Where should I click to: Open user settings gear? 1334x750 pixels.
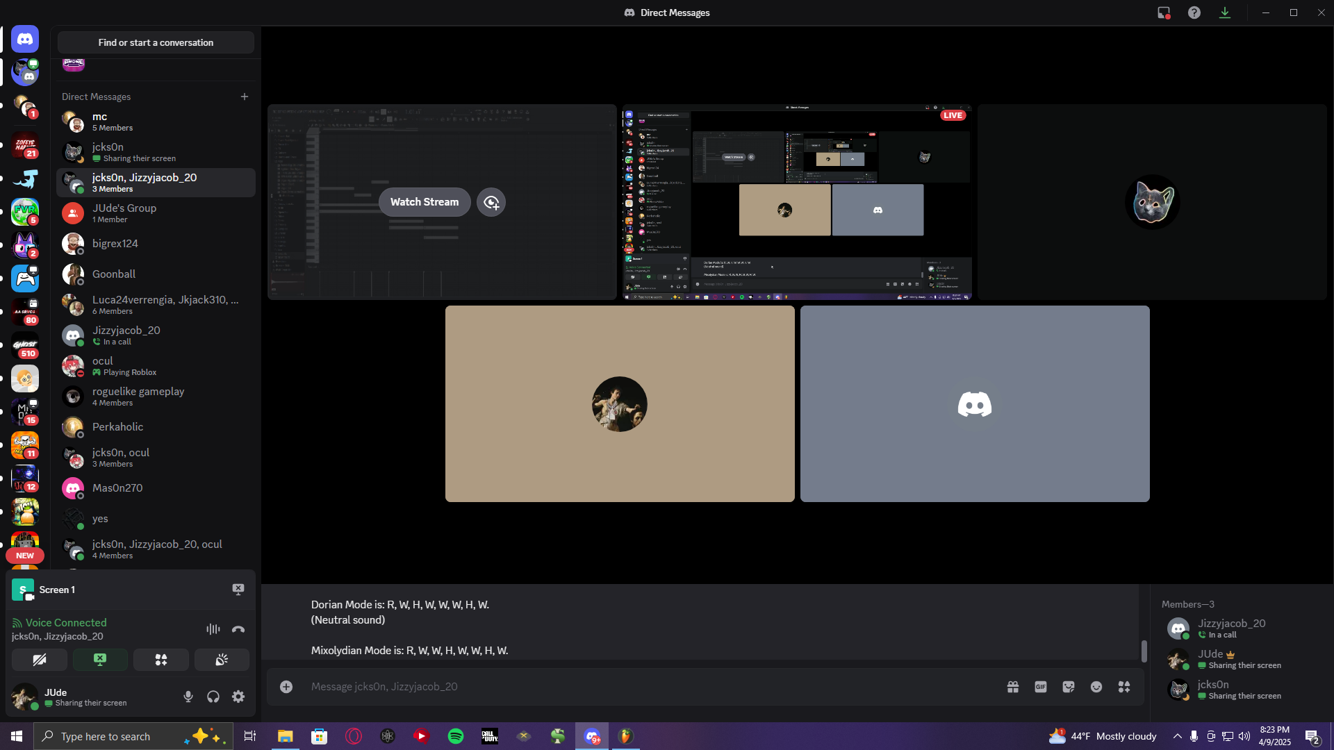(238, 697)
